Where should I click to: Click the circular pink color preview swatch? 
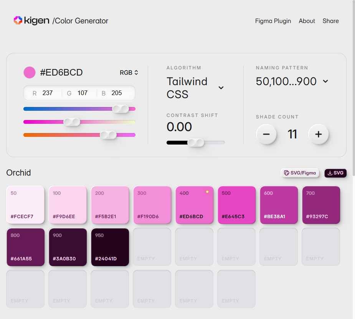tap(30, 72)
